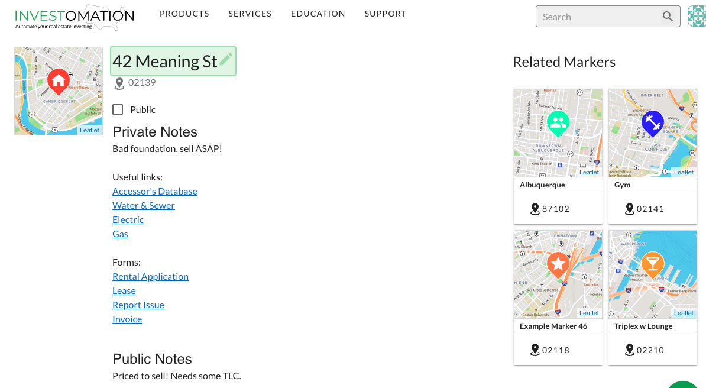Screen dimensions: 706x388
Task: Click the red house map marker
Action: click(58, 80)
